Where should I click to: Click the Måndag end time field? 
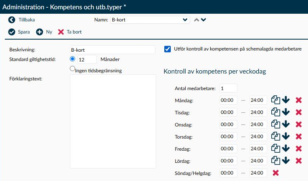pyautogui.click(x=258, y=100)
